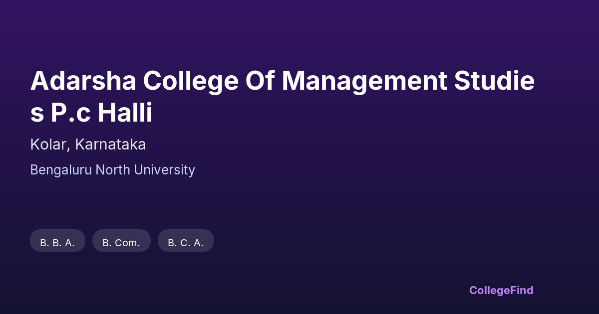
Task: Select the Kolar, Karnataka location text
Action: click(88, 145)
